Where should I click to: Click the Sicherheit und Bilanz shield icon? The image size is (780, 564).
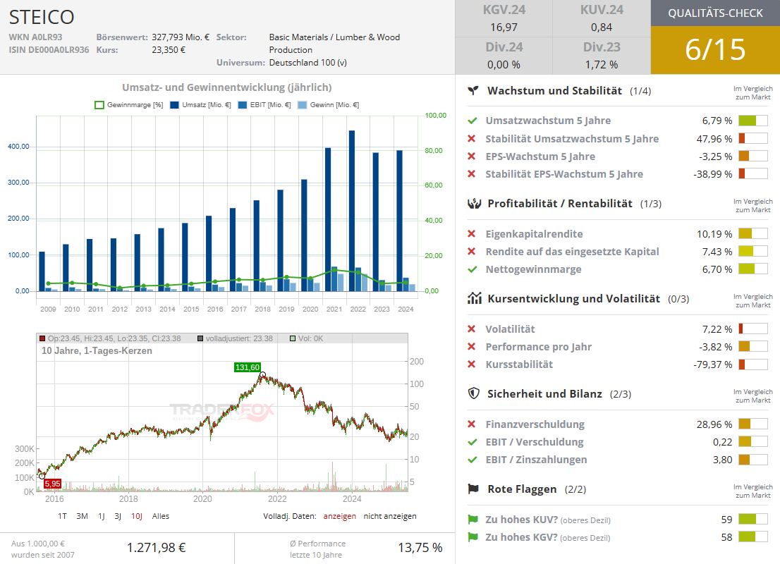(x=474, y=393)
